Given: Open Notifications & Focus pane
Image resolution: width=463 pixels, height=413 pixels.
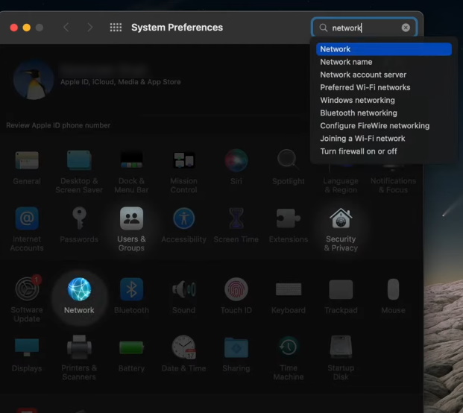Looking at the screenshot, I should coord(393,185).
